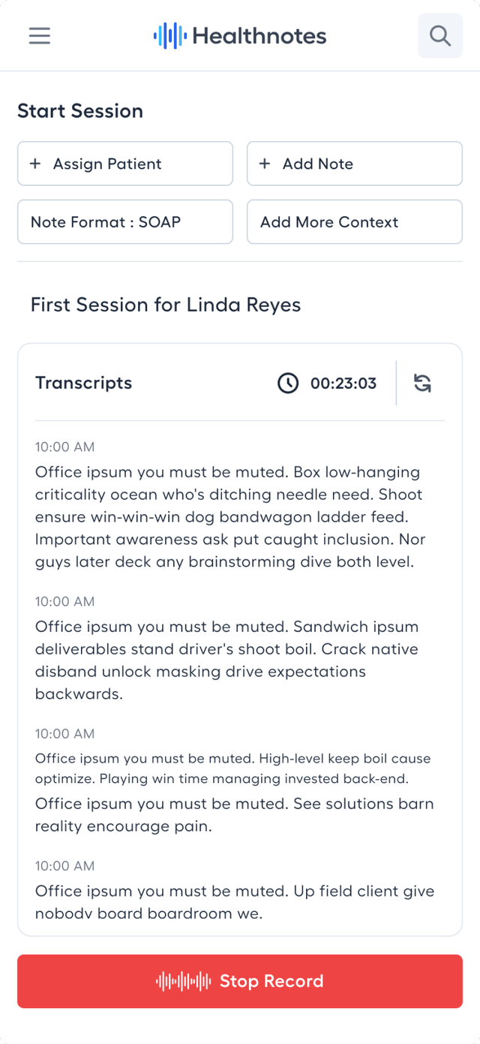Click the clock timer icon
The width and height of the screenshot is (480, 1044).
click(288, 384)
